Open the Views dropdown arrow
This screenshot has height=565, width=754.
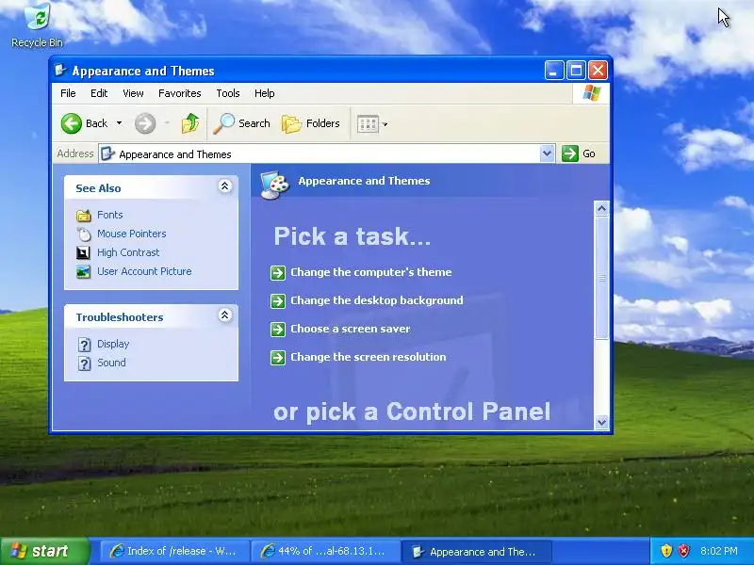385,124
